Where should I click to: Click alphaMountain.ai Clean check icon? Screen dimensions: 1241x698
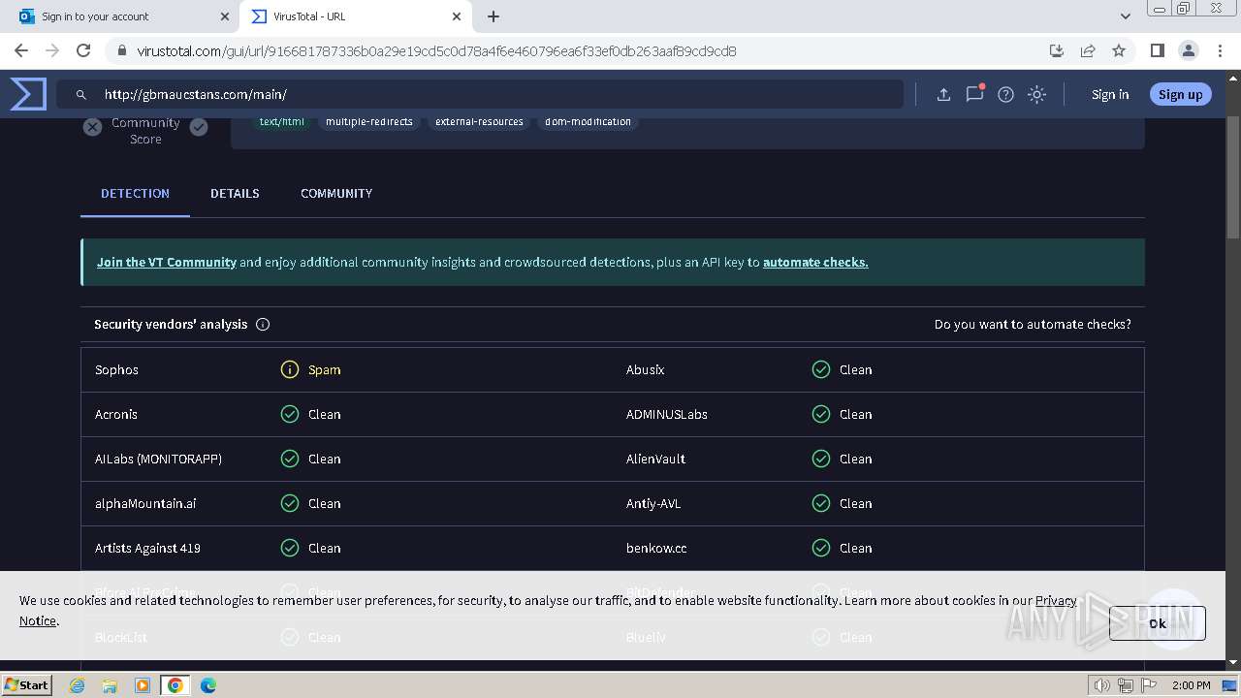pyautogui.click(x=290, y=503)
